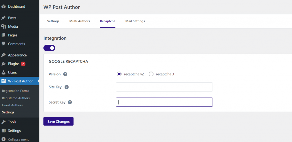Screen dimensions: 292x142
Task: Show help tooltip for Secret Key
Action: click(70, 102)
